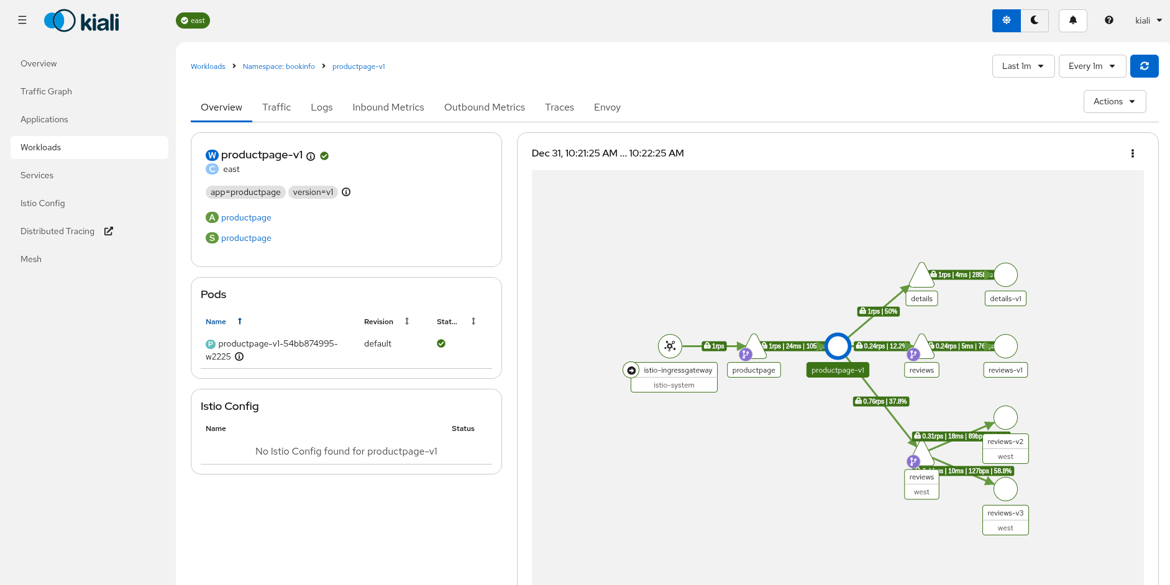Open the Traces tab
This screenshot has width=1170, height=585.
tap(559, 107)
